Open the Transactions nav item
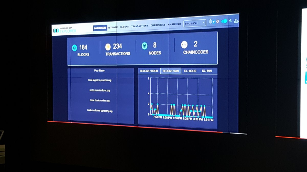The width and height of the screenshot is (307, 172). click(140, 26)
